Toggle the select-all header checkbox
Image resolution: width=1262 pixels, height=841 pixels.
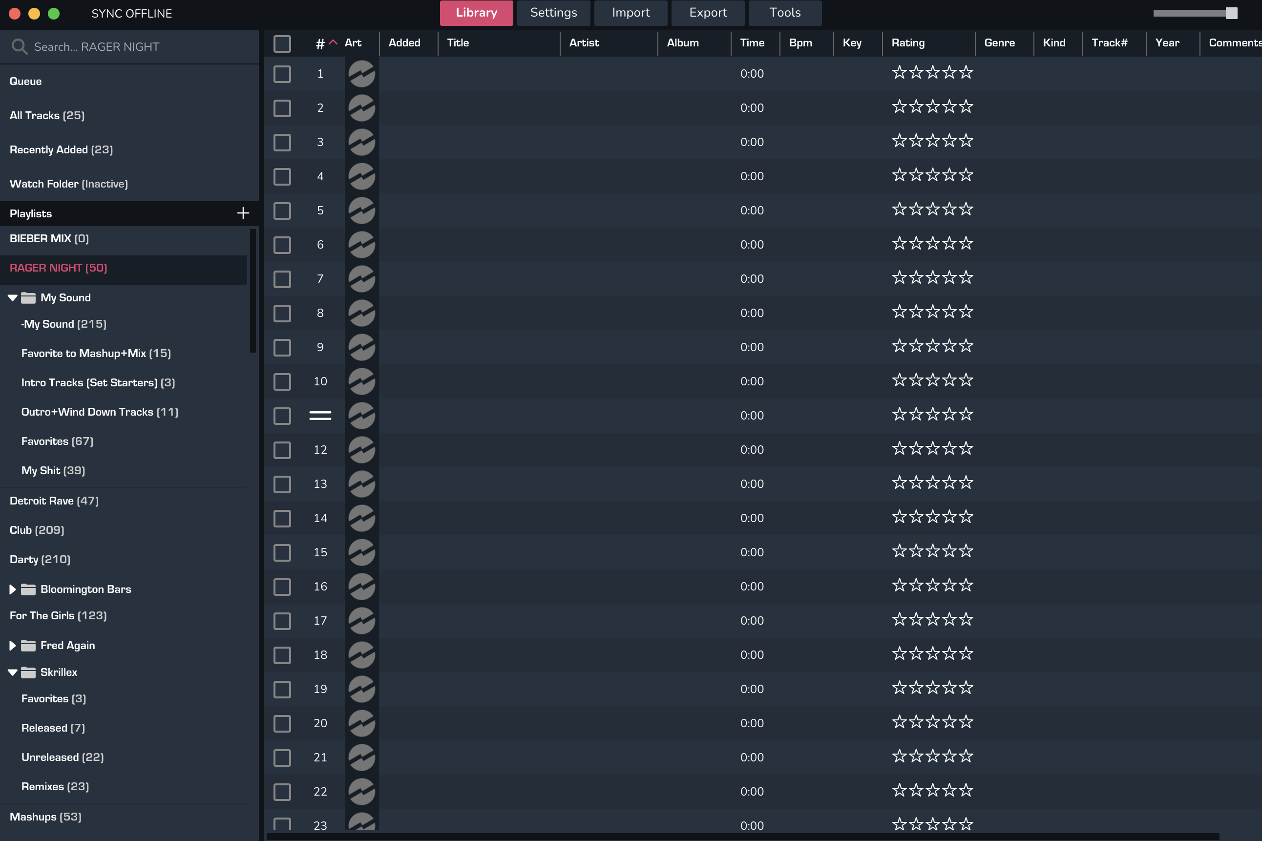(282, 43)
